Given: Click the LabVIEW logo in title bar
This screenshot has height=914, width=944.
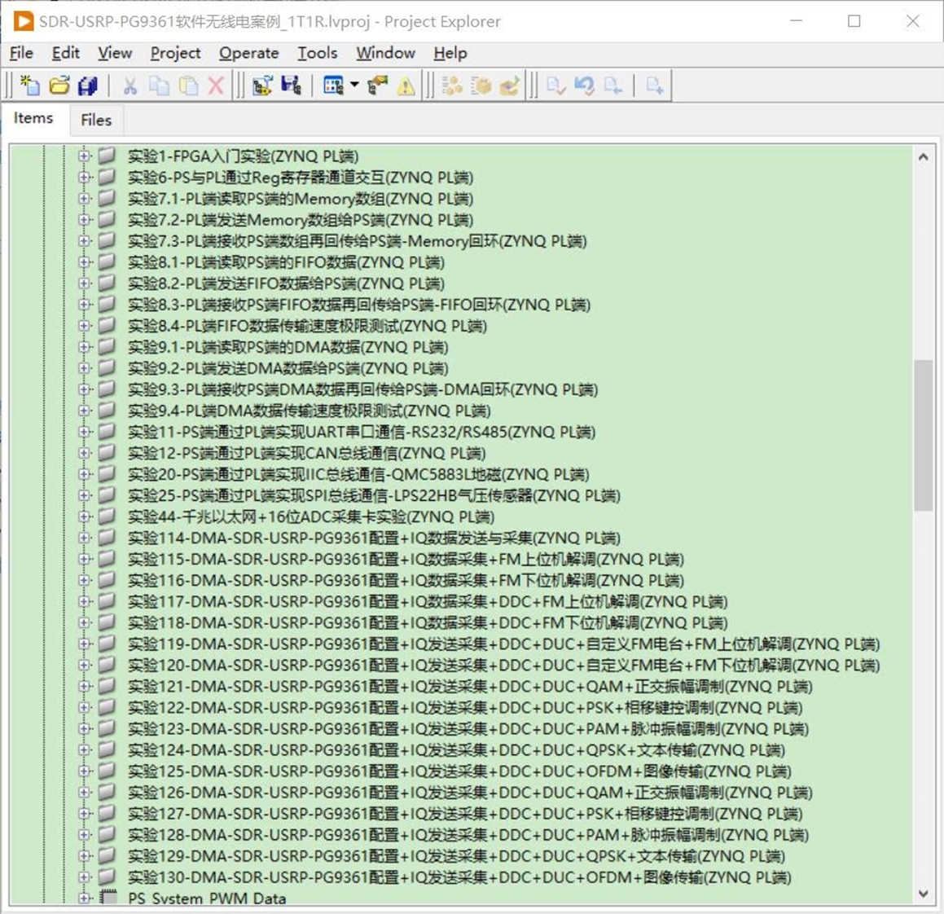Looking at the screenshot, I should (x=24, y=21).
